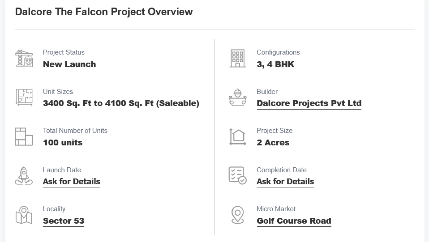Open the Sector 53 locality link

(x=63, y=221)
